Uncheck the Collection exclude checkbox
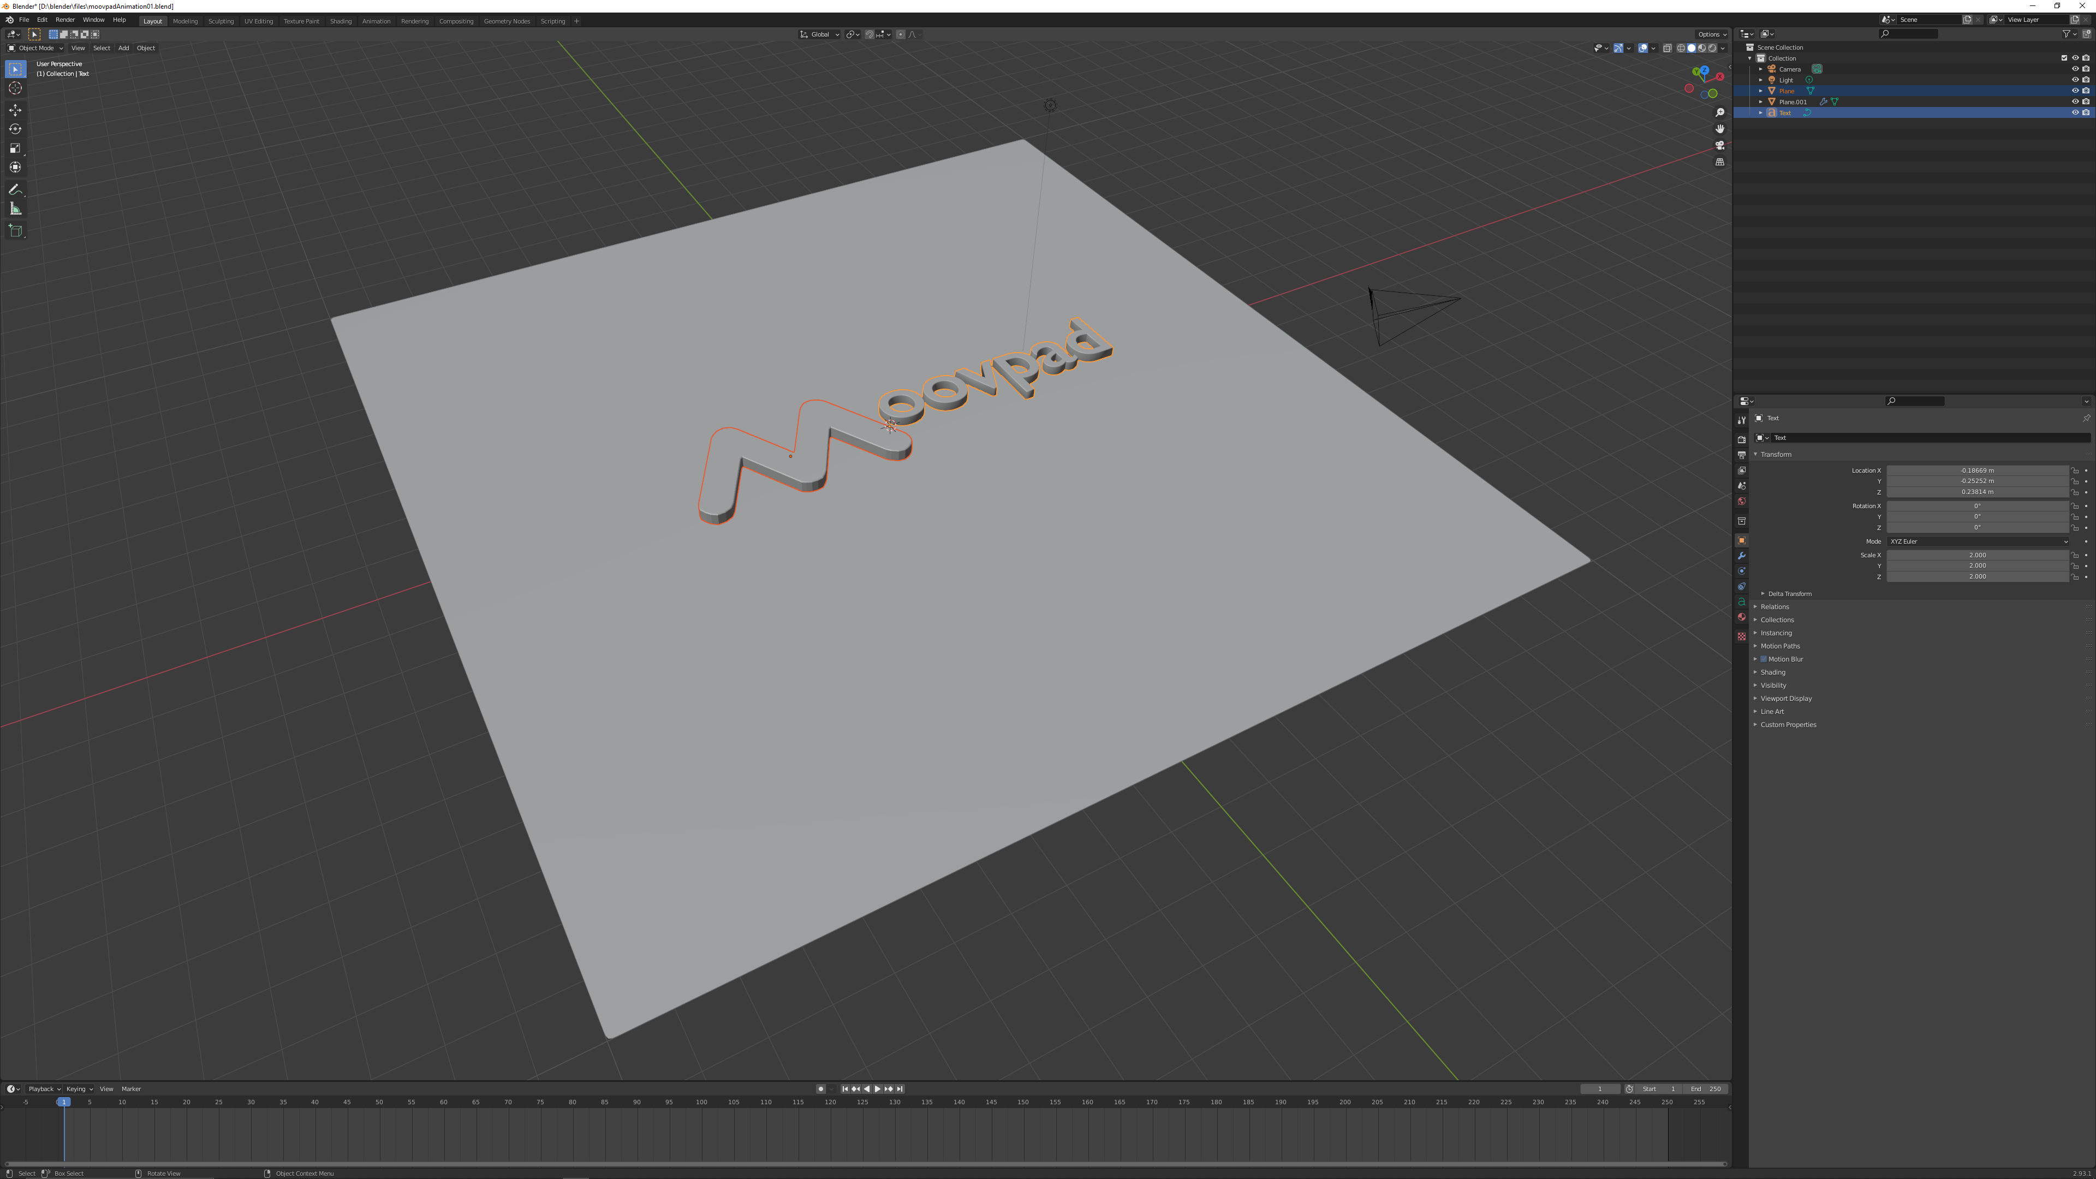The height and width of the screenshot is (1179, 2096). 2063,58
